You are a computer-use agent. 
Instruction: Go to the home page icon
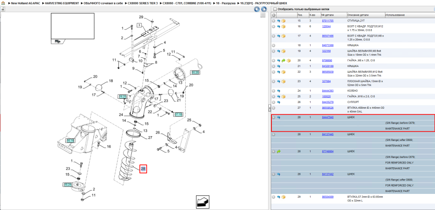click(x=3, y=3)
